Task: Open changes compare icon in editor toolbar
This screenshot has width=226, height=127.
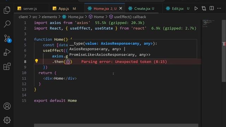Action: pyautogui.click(x=204, y=8)
